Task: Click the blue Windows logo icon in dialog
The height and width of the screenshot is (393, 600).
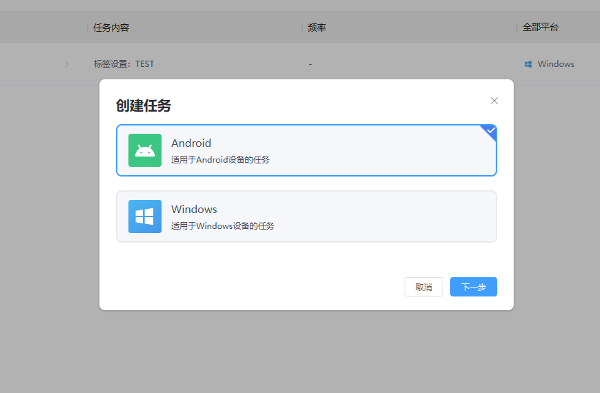Action: tap(144, 216)
